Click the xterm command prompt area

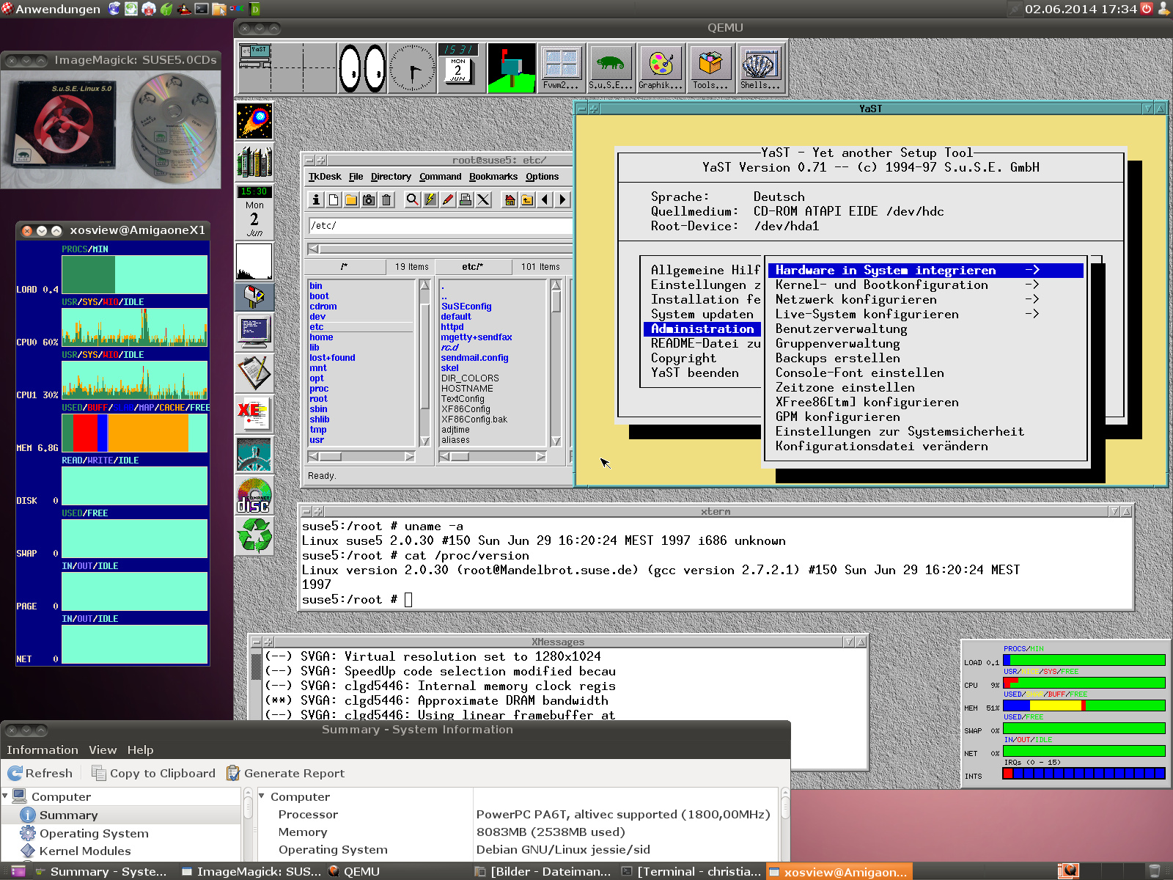tap(716, 563)
